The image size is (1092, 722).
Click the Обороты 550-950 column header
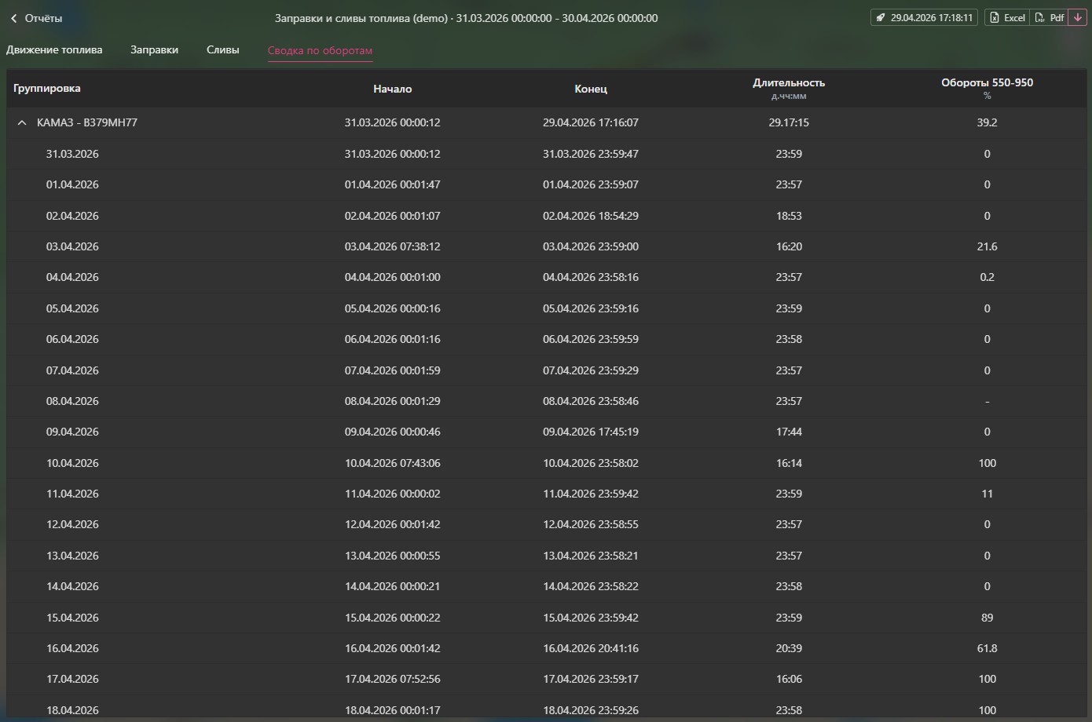point(987,83)
